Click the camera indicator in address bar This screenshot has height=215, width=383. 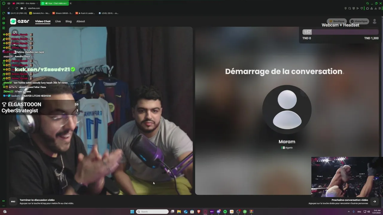pos(22,8)
